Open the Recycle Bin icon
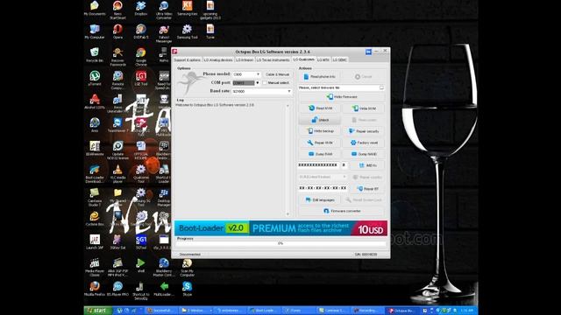Screen dimensions: 561x315 [x=95, y=55]
